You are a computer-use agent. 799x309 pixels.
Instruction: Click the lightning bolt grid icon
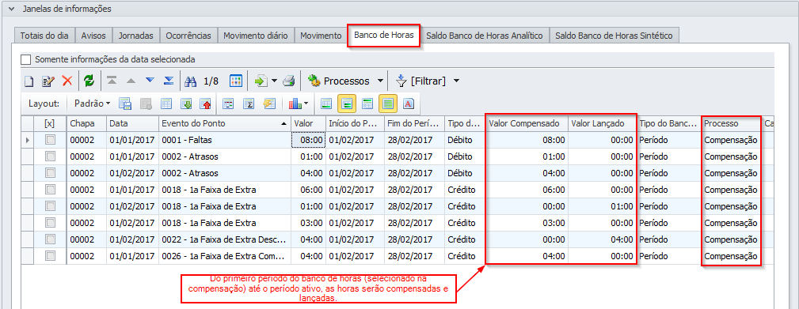coord(269,104)
